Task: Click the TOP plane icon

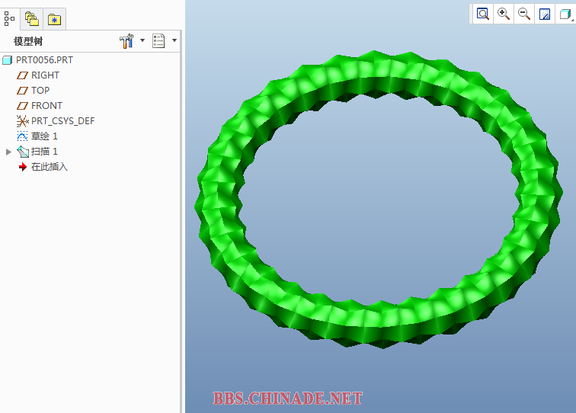Action: point(22,91)
